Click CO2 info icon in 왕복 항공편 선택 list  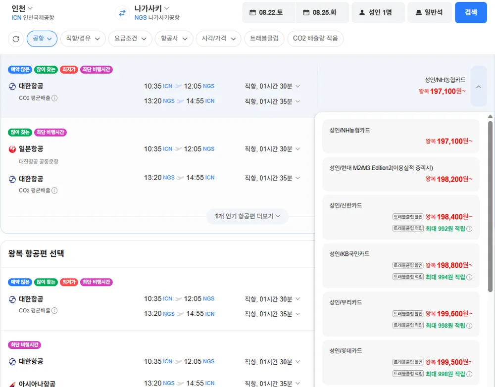pyautogui.click(x=54, y=311)
